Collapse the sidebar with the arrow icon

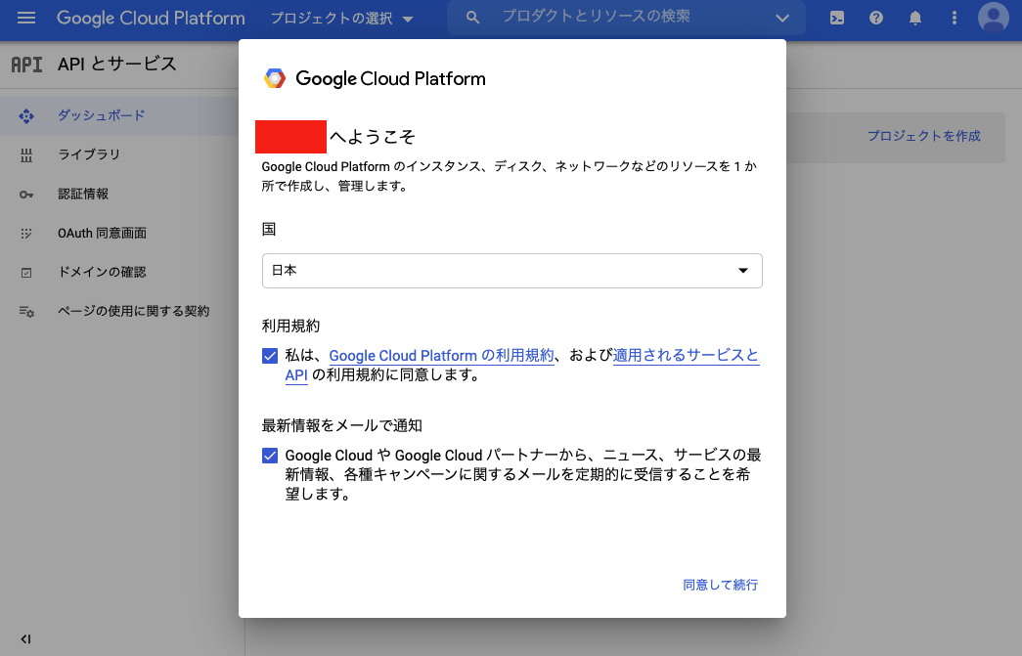pos(25,639)
